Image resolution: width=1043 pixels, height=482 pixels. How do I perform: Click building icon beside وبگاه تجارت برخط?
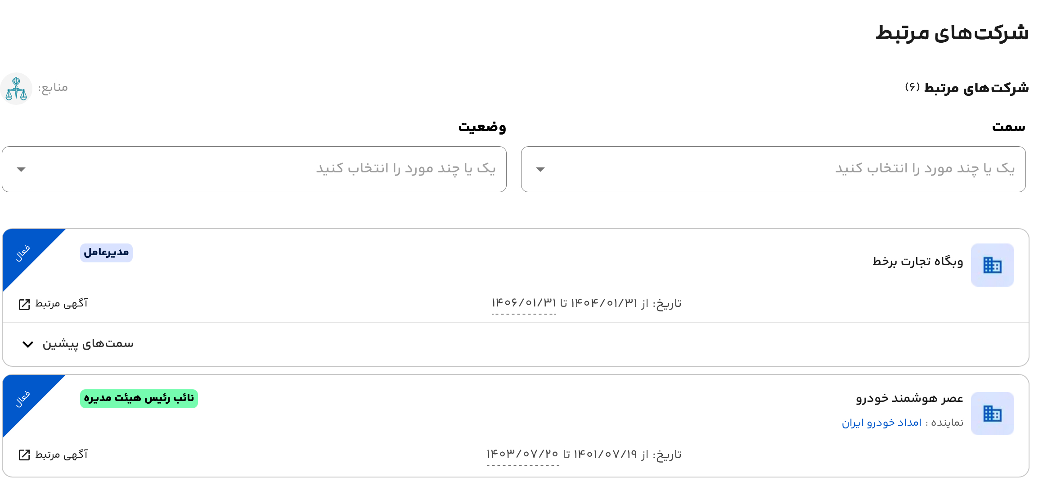click(992, 265)
